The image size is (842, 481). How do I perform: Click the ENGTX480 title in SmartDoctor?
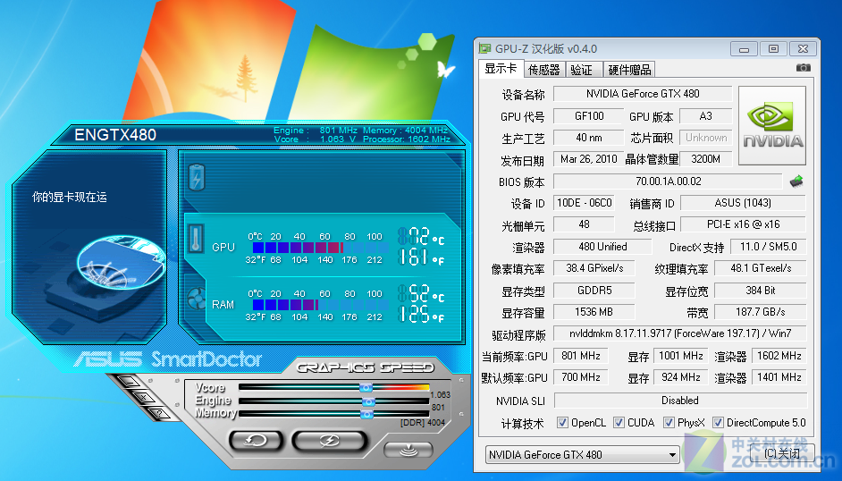[x=115, y=135]
